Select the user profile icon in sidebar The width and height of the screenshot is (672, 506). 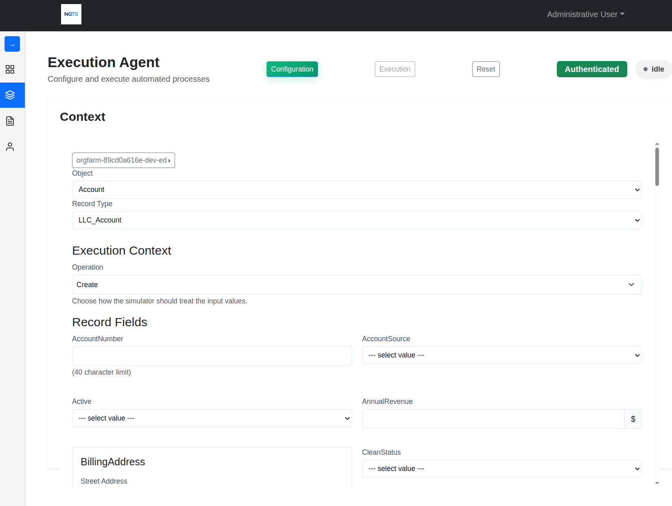coord(10,146)
